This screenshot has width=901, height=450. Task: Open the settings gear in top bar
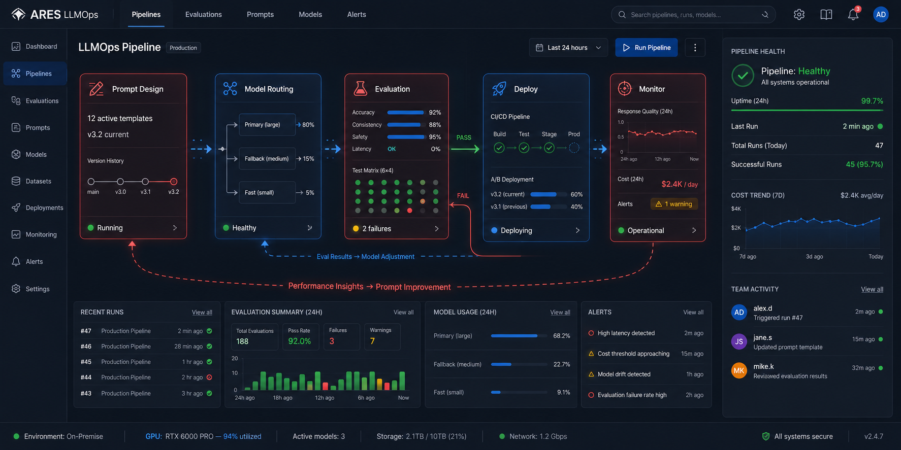[x=799, y=15]
